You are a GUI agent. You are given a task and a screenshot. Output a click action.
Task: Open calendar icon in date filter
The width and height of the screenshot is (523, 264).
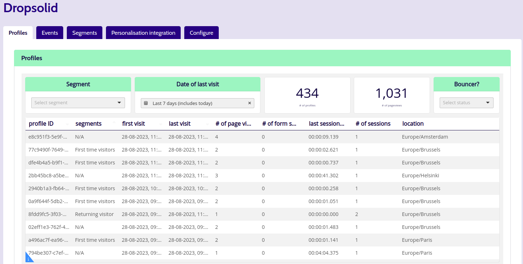146,103
